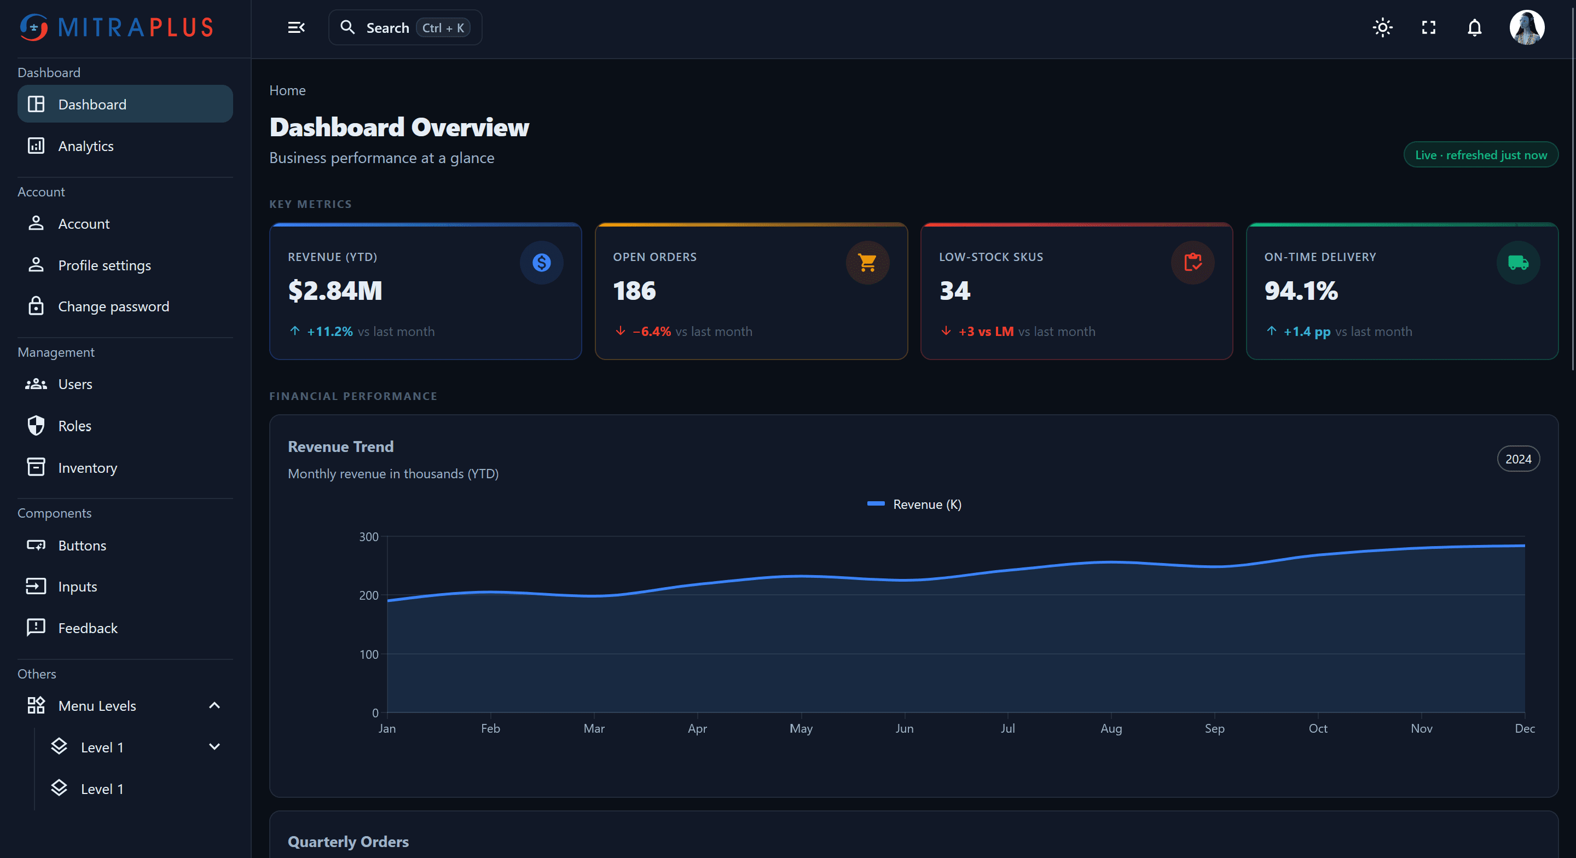The height and width of the screenshot is (858, 1576).
Task: Click the clipboard icon on Low-Stock SKUs card
Action: [x=1192, y=263]
